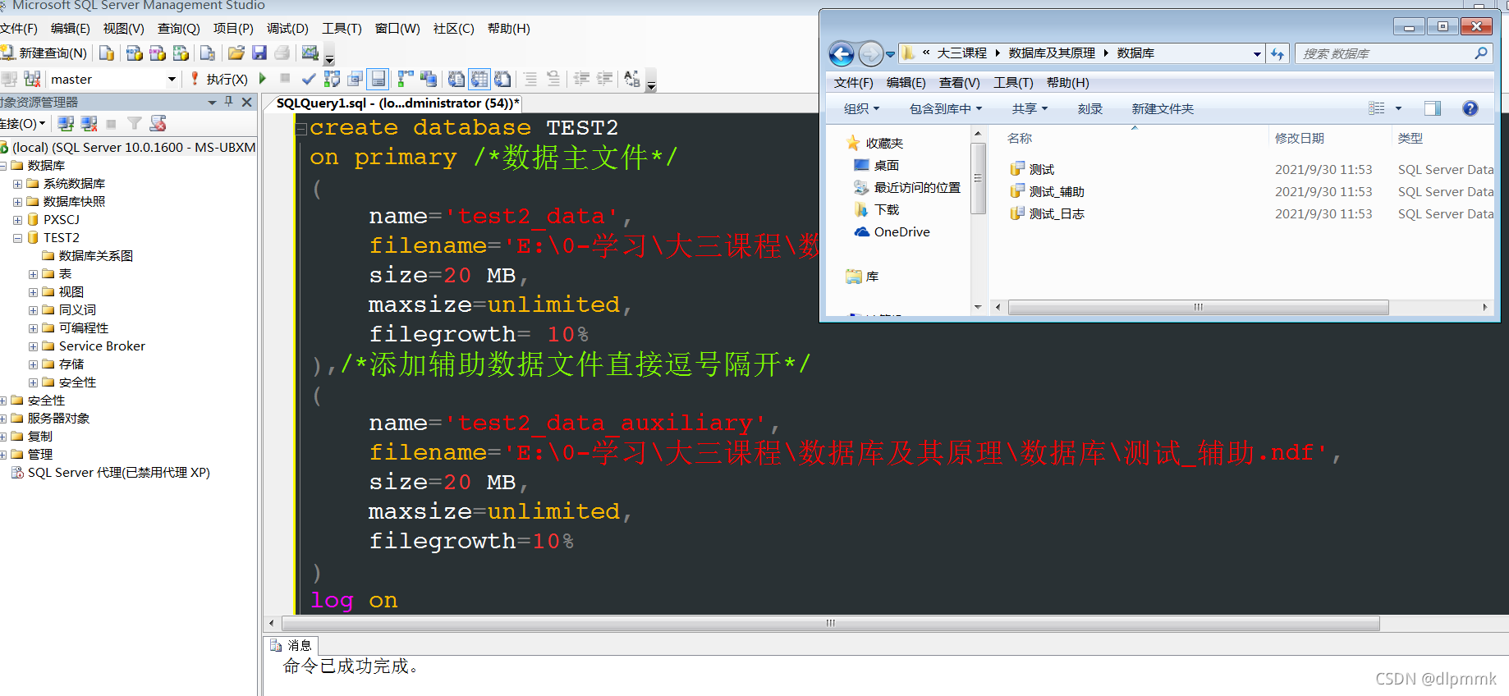Open OneDrive in Explorer navigation pane
The width and height of the screenshot is (1509, 696).
pos(892,232)
